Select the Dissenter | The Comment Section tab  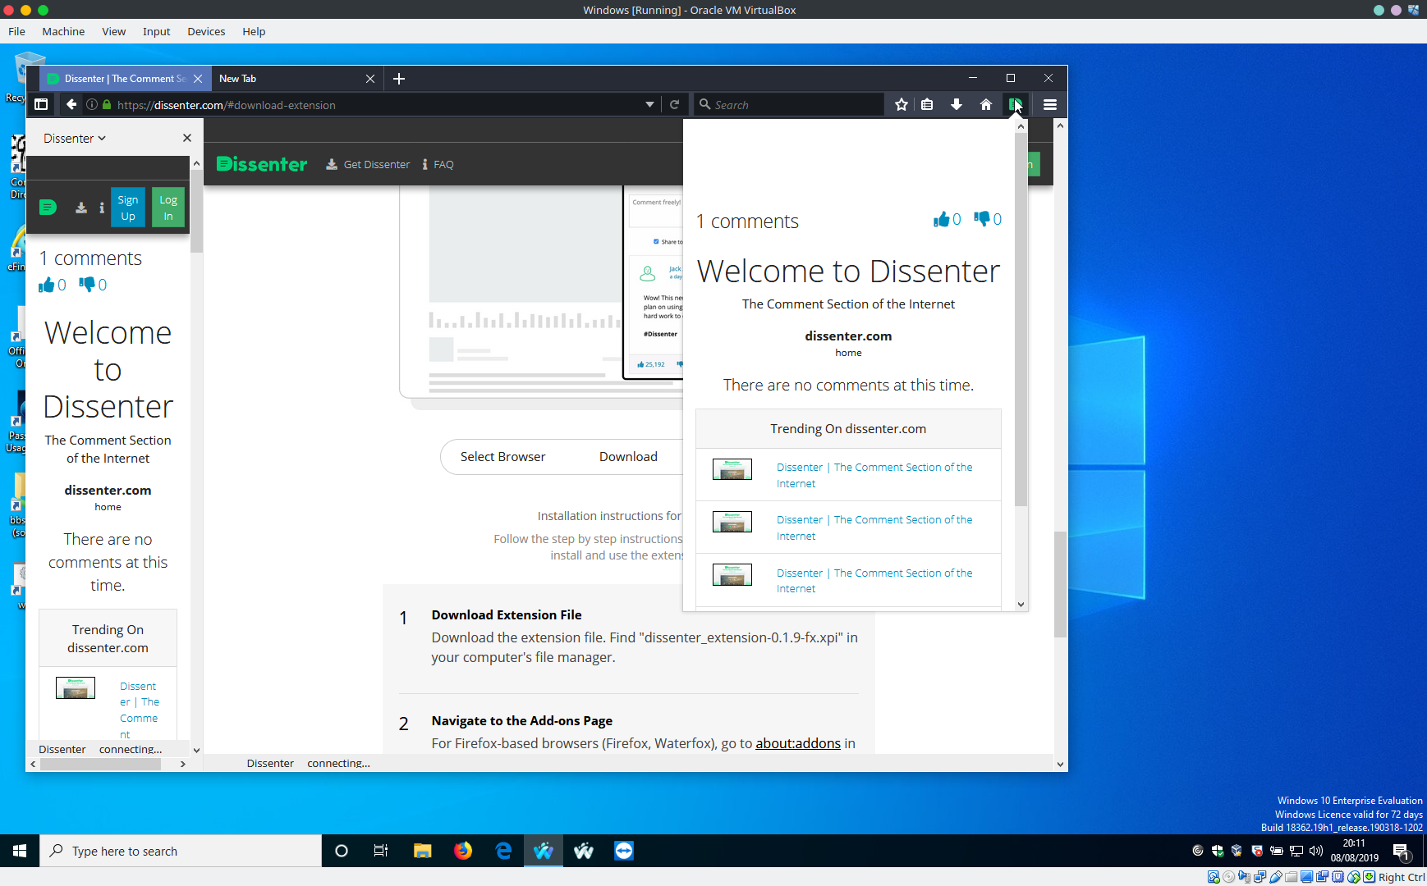[125, 79]
